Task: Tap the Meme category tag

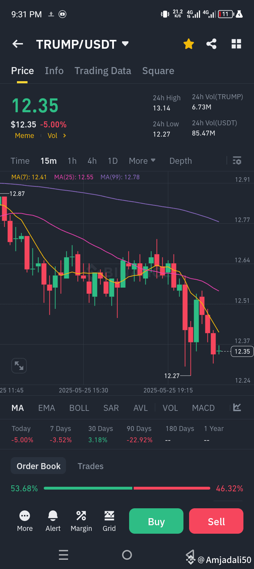Action: 24,136
